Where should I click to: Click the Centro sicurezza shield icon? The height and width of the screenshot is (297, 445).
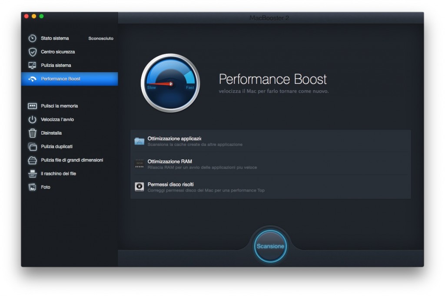coord(32,52)
